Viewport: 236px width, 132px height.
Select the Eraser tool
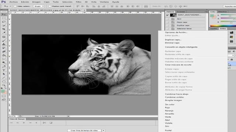[x=4, y=51]
